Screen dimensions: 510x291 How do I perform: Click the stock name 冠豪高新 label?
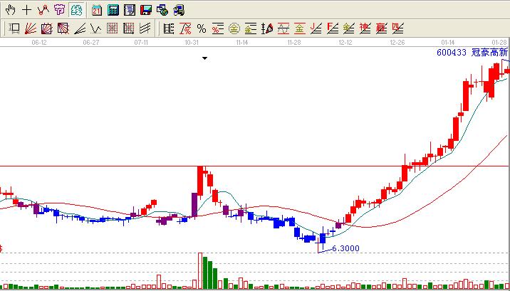(x=491, y=53)
